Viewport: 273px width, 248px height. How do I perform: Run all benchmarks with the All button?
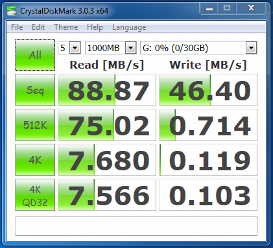[x=35, y=55]
